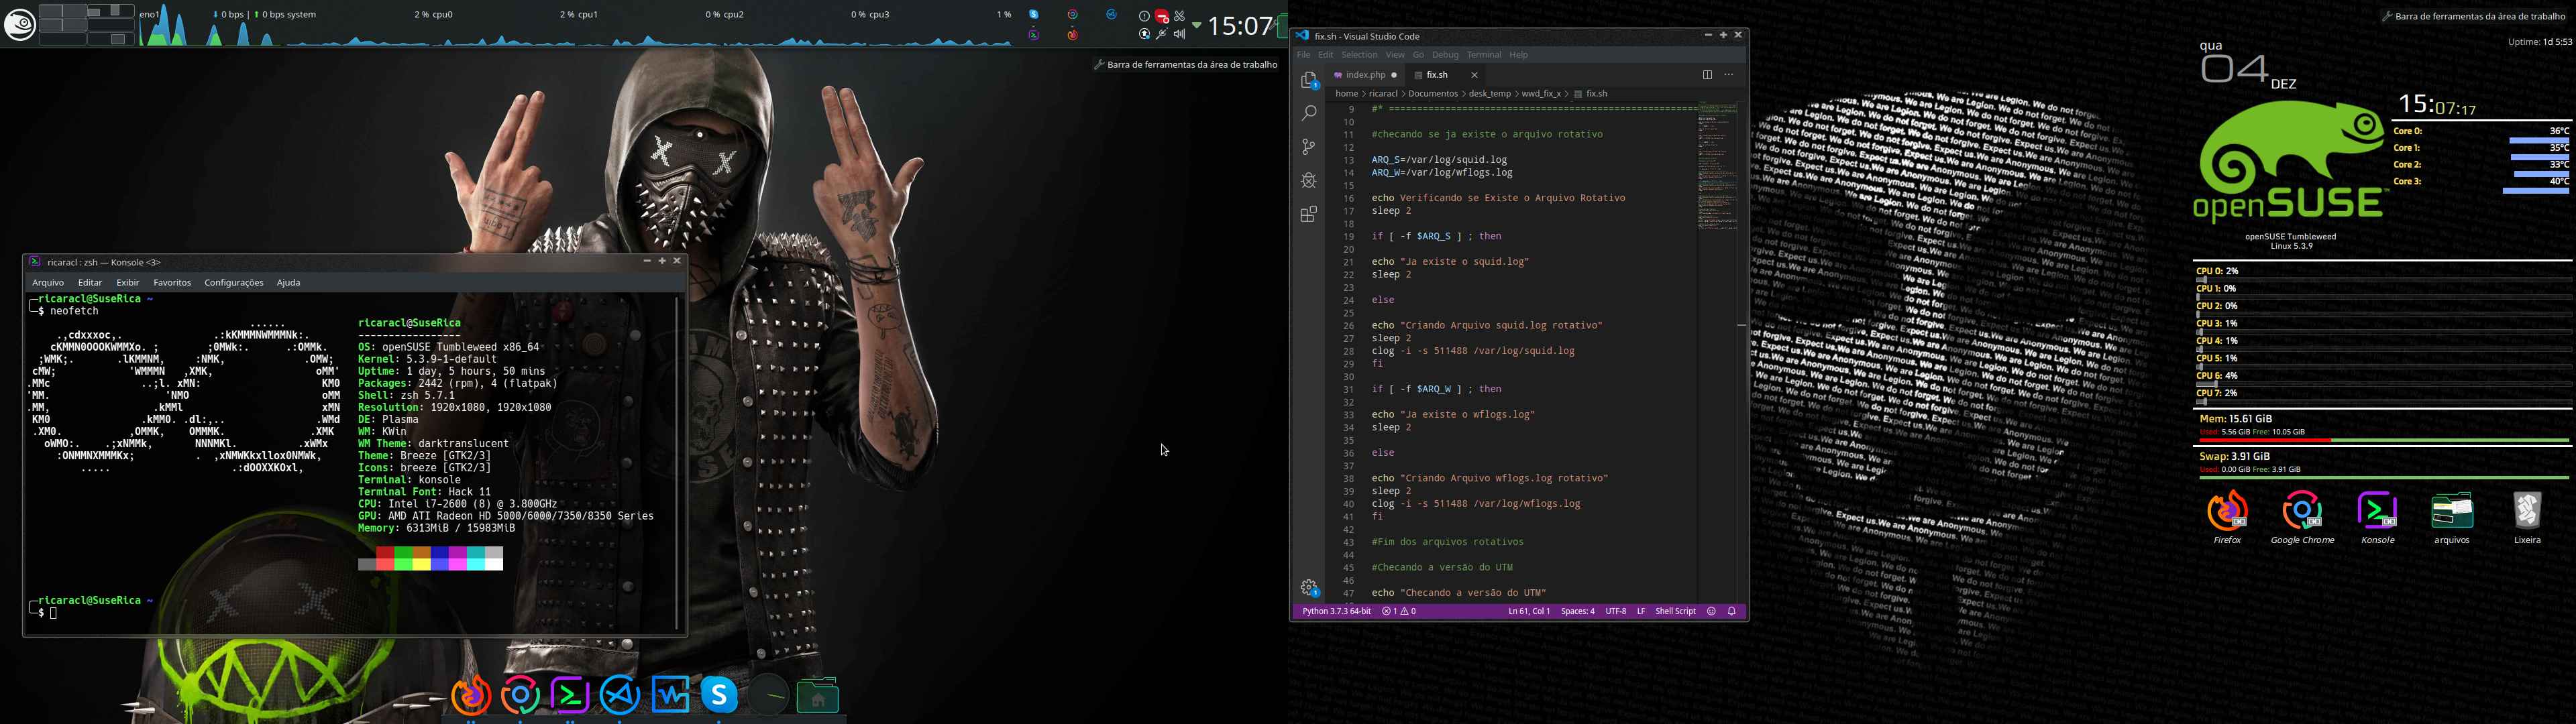Open Ajuda menu in Konsole
Image resolution: width=2576 pixels, height=724 pixels.
click(288, 283)
